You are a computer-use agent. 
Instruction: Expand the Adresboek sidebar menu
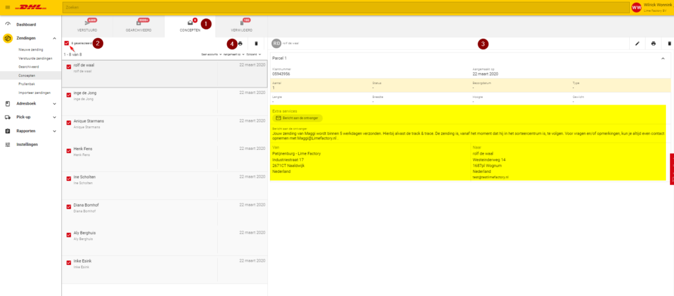pyautogui.click(x=28, y=103)
